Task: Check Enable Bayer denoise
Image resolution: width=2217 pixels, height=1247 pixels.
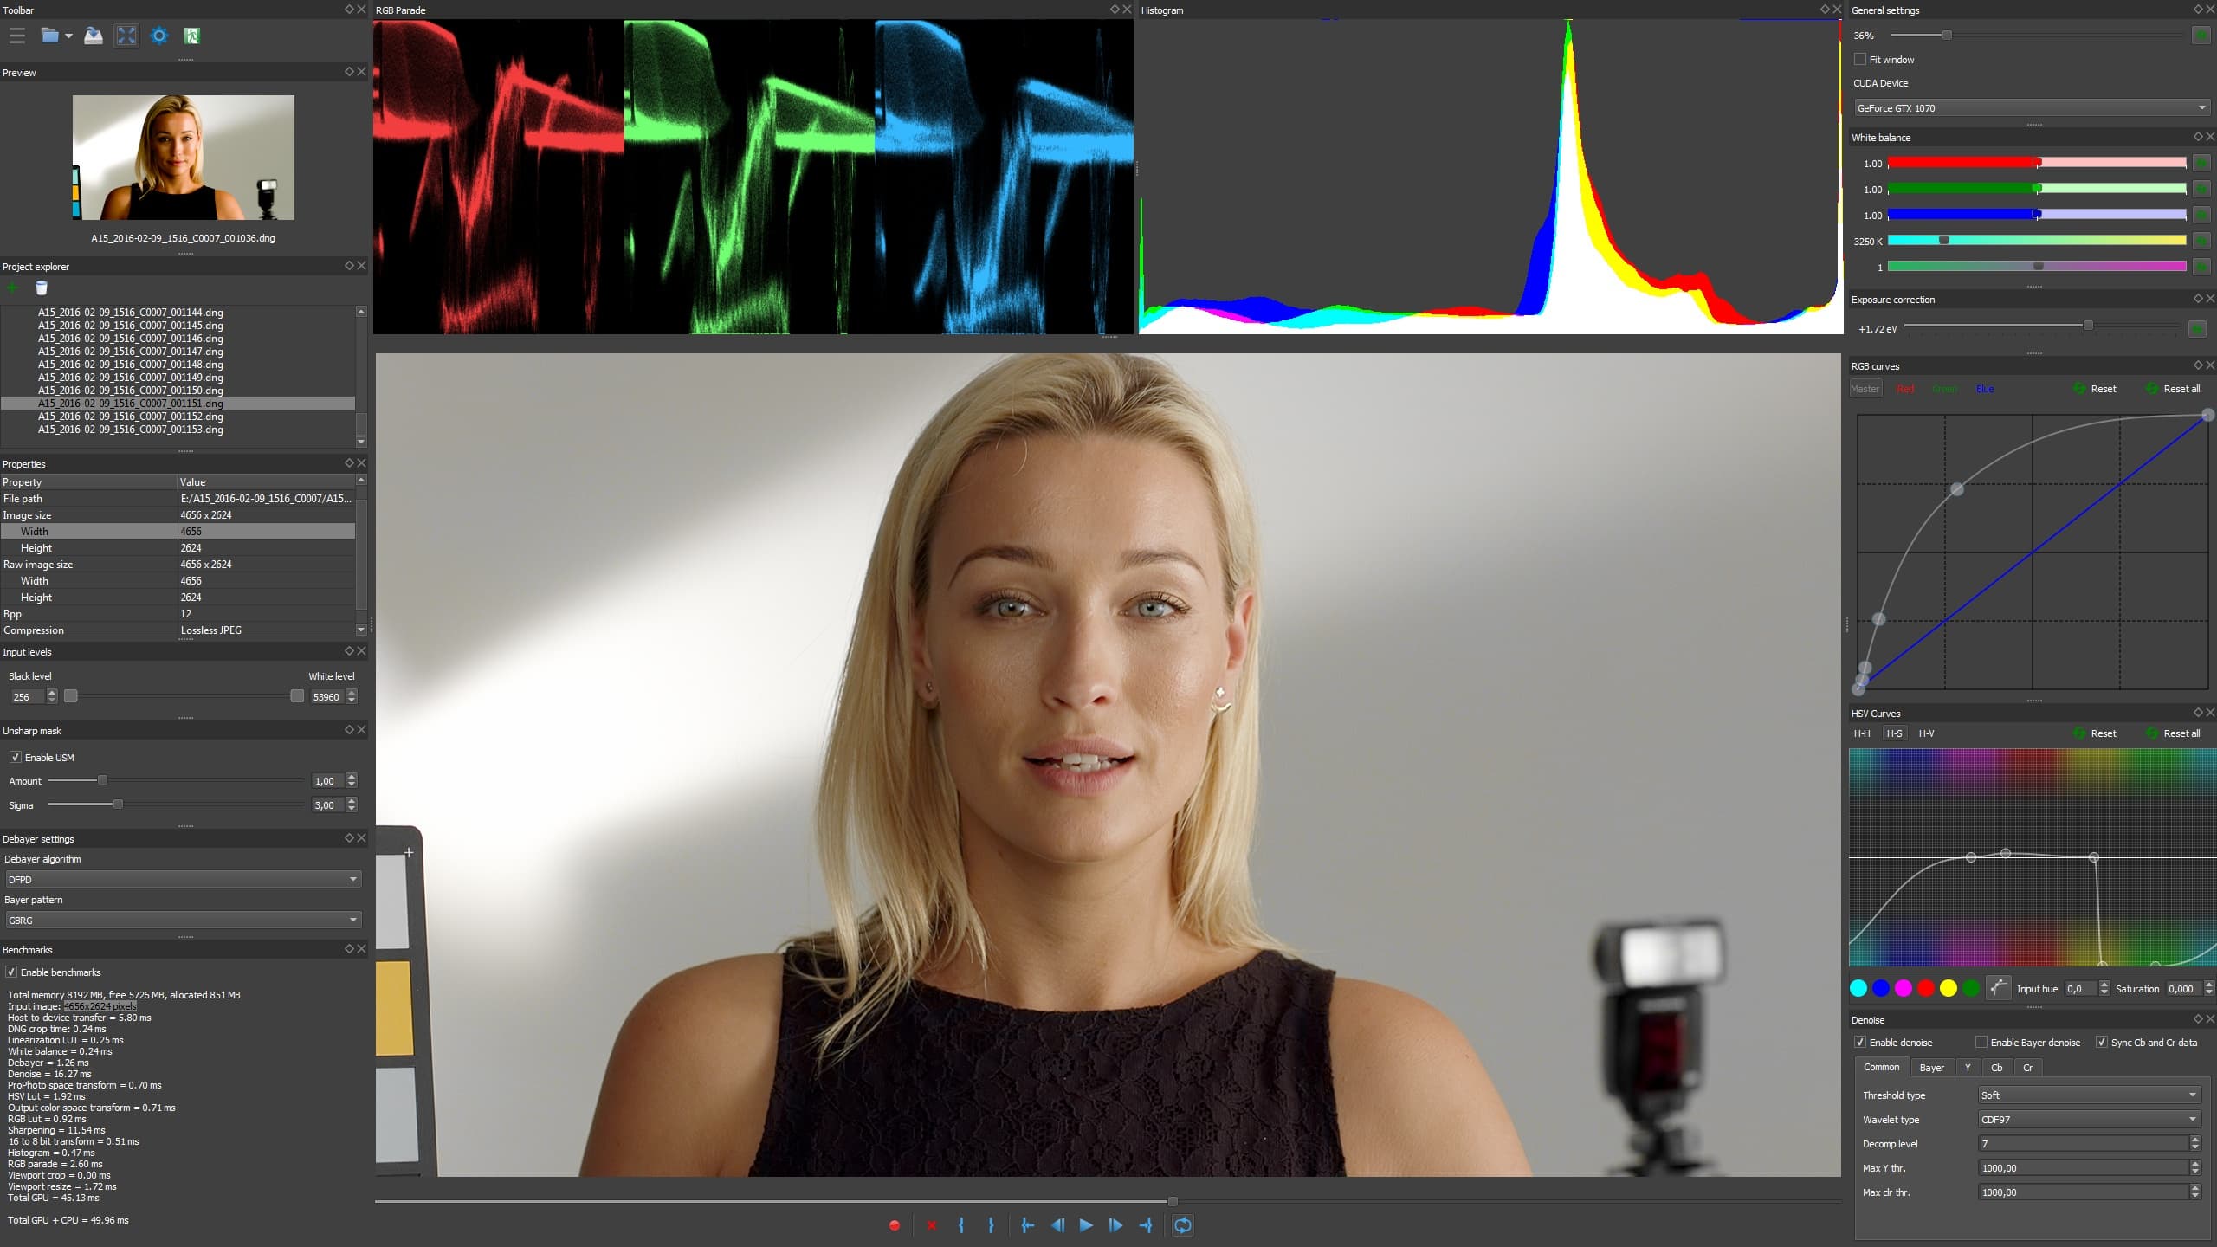Action: click(1981, 1042)
